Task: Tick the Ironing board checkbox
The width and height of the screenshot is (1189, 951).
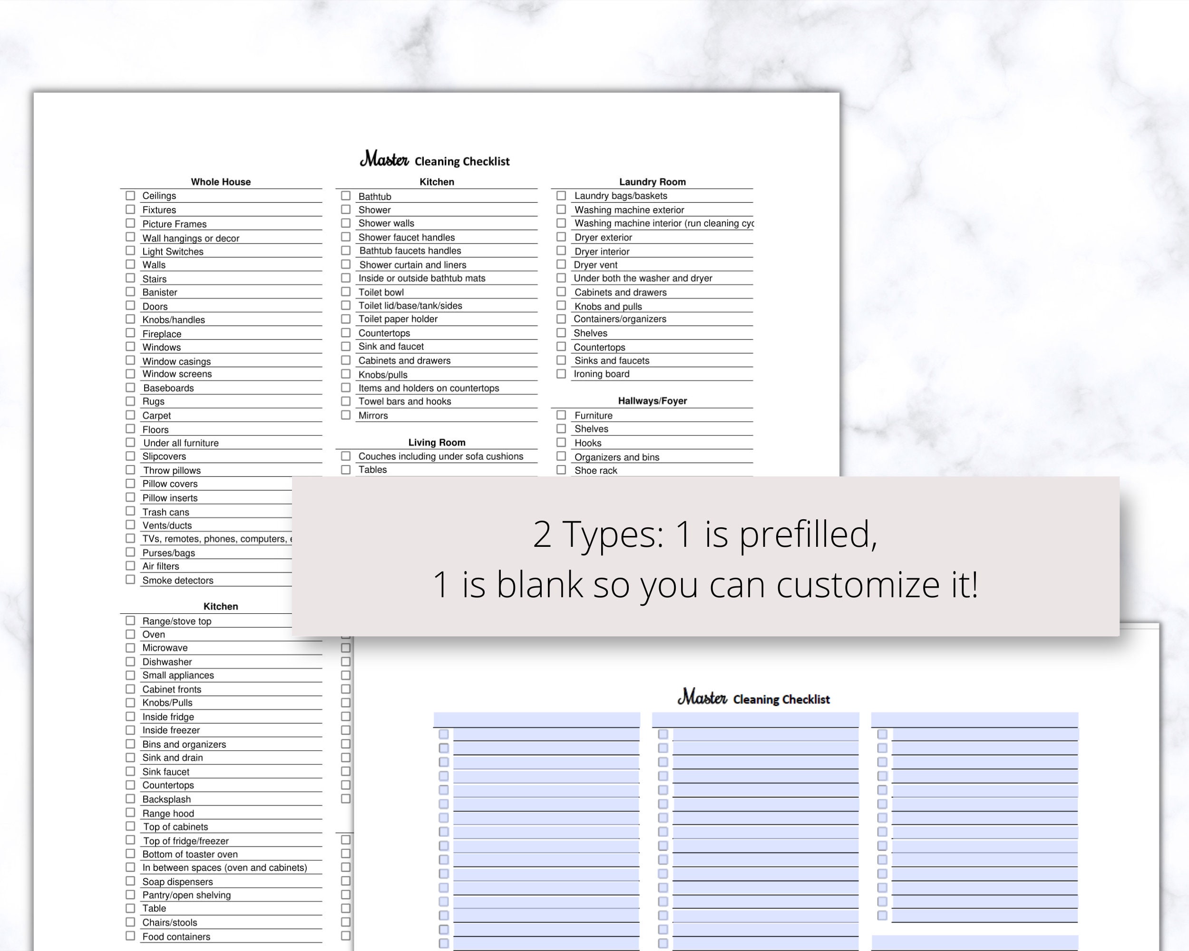Action: tap(561, 374)
